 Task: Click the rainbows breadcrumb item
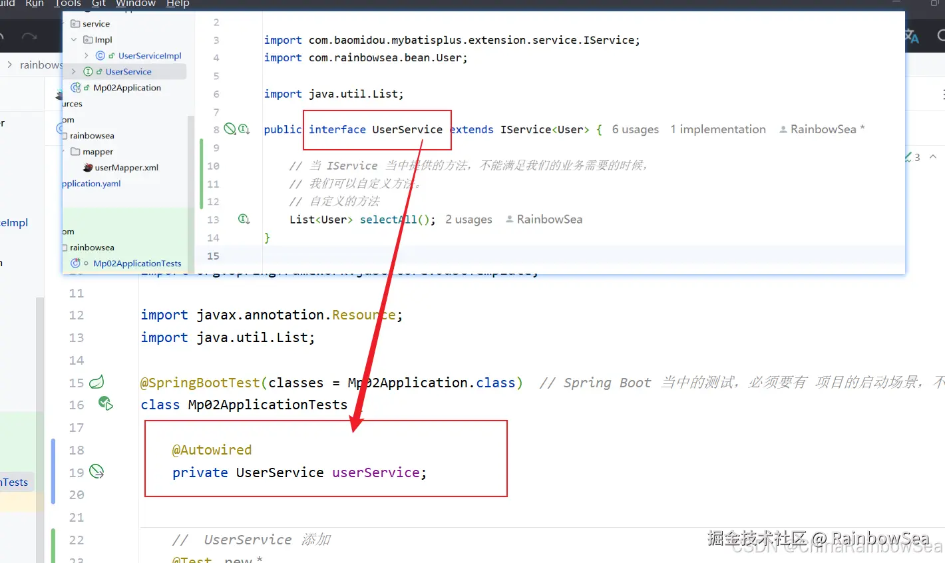[41, 65]
